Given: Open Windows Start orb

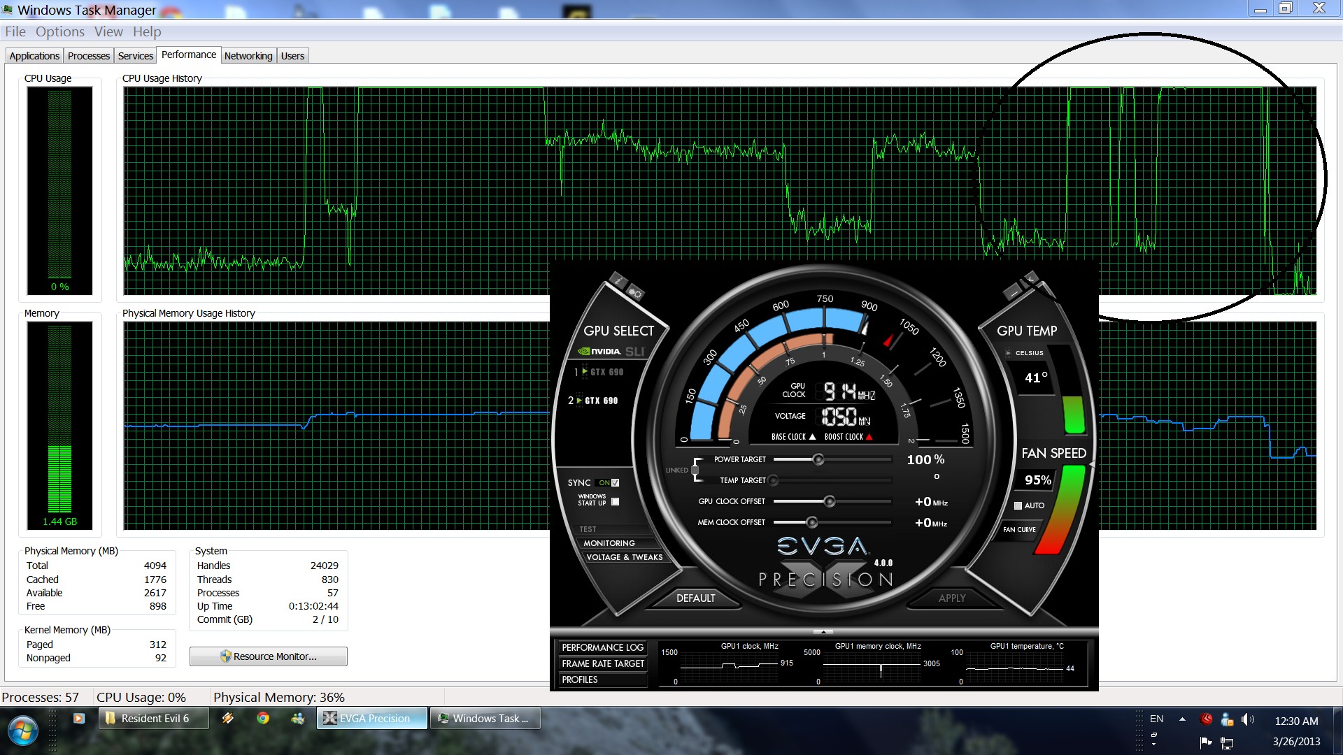Looking at the screenshot, I should coord(23,731).
